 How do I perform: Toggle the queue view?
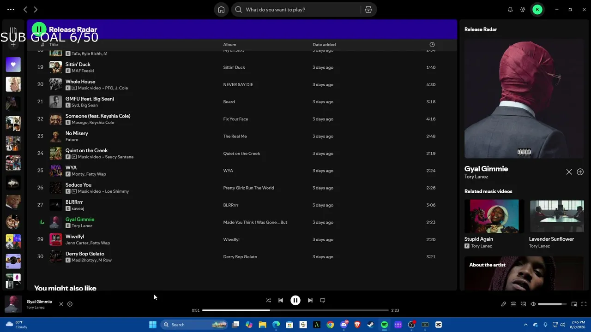tap(513, 304)
